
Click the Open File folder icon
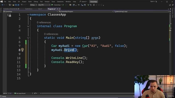[x=13, y=5]
